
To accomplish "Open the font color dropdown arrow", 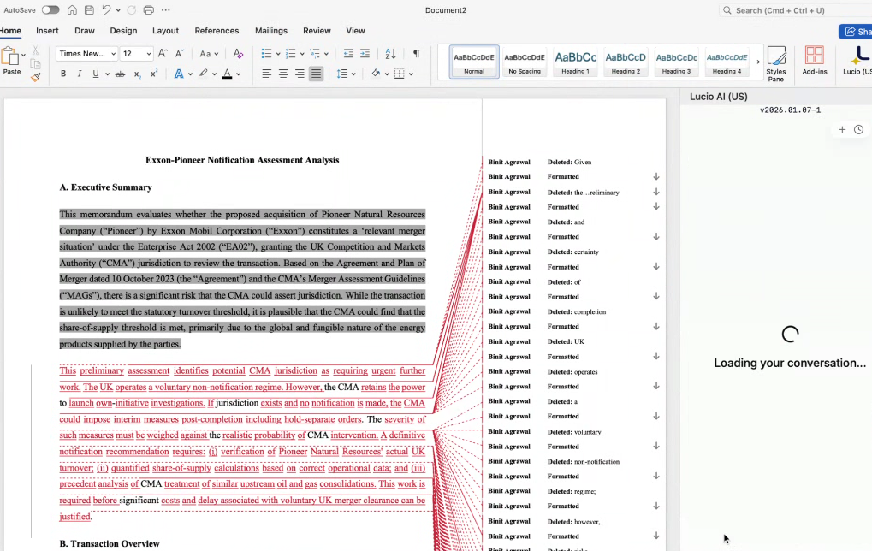I will [238, 74].
